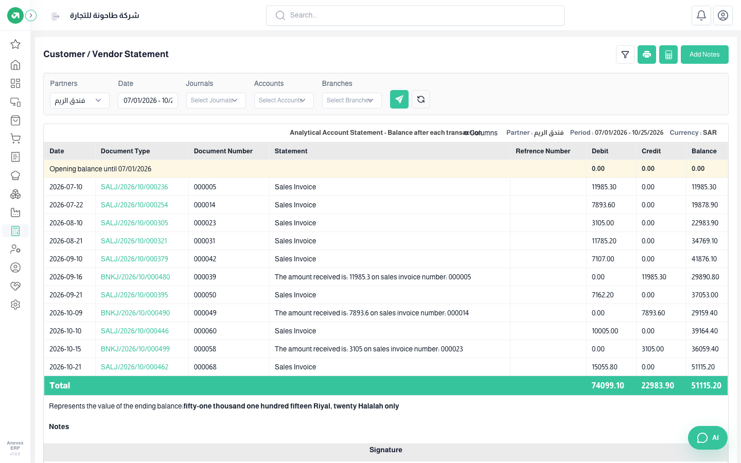
Task: Click the filter funnel icon button
Action: [x=625, y=55]
